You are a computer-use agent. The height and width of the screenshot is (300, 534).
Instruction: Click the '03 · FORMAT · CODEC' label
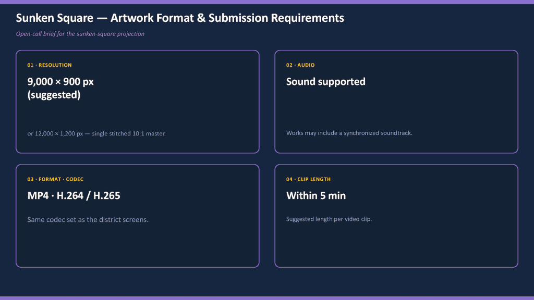[55, 179]
